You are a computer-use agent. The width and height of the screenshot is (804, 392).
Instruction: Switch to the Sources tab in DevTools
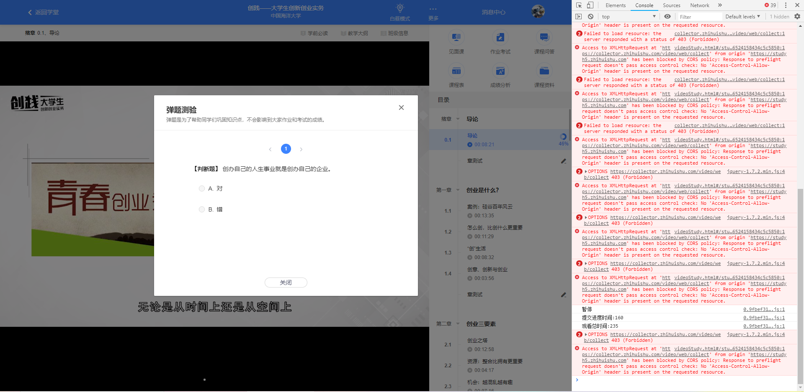point(671,5)
